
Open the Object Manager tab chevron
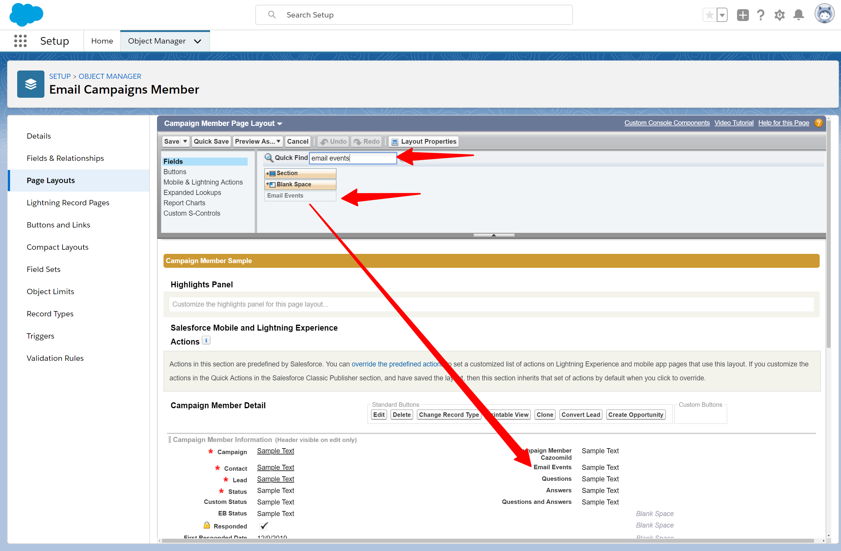(x=198, y=41)
